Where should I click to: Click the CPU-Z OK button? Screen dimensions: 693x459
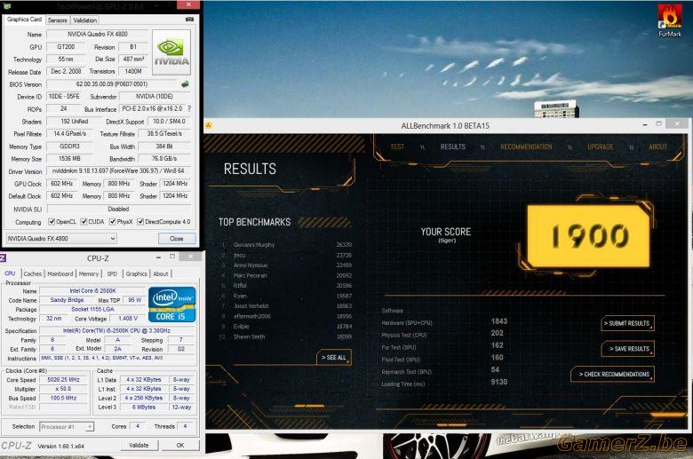pos(180,446)
